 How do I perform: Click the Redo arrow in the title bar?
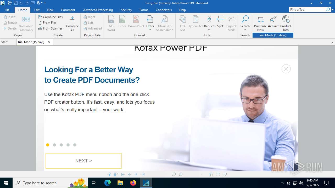click(27, 3)
